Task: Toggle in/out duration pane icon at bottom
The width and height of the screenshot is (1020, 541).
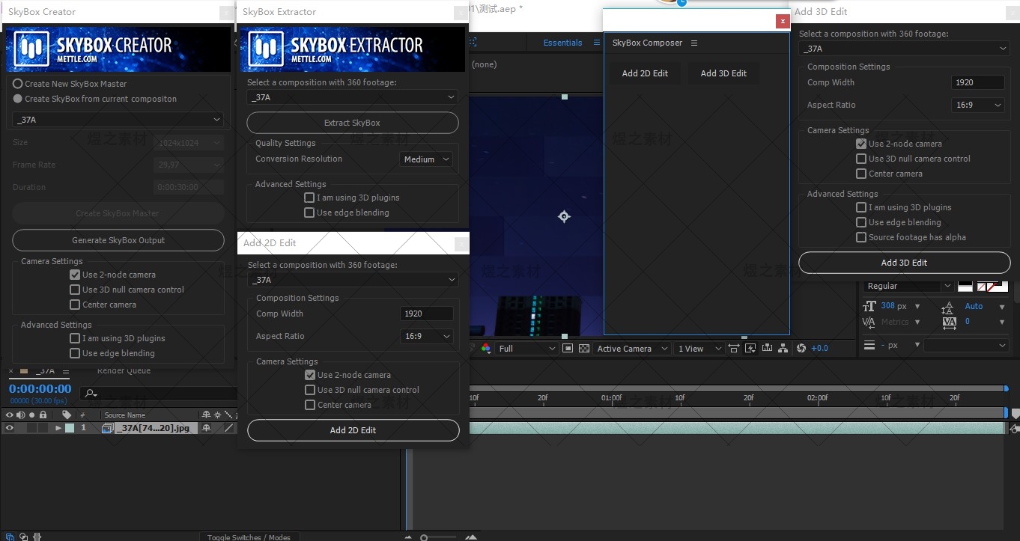Action: (37, 537)
